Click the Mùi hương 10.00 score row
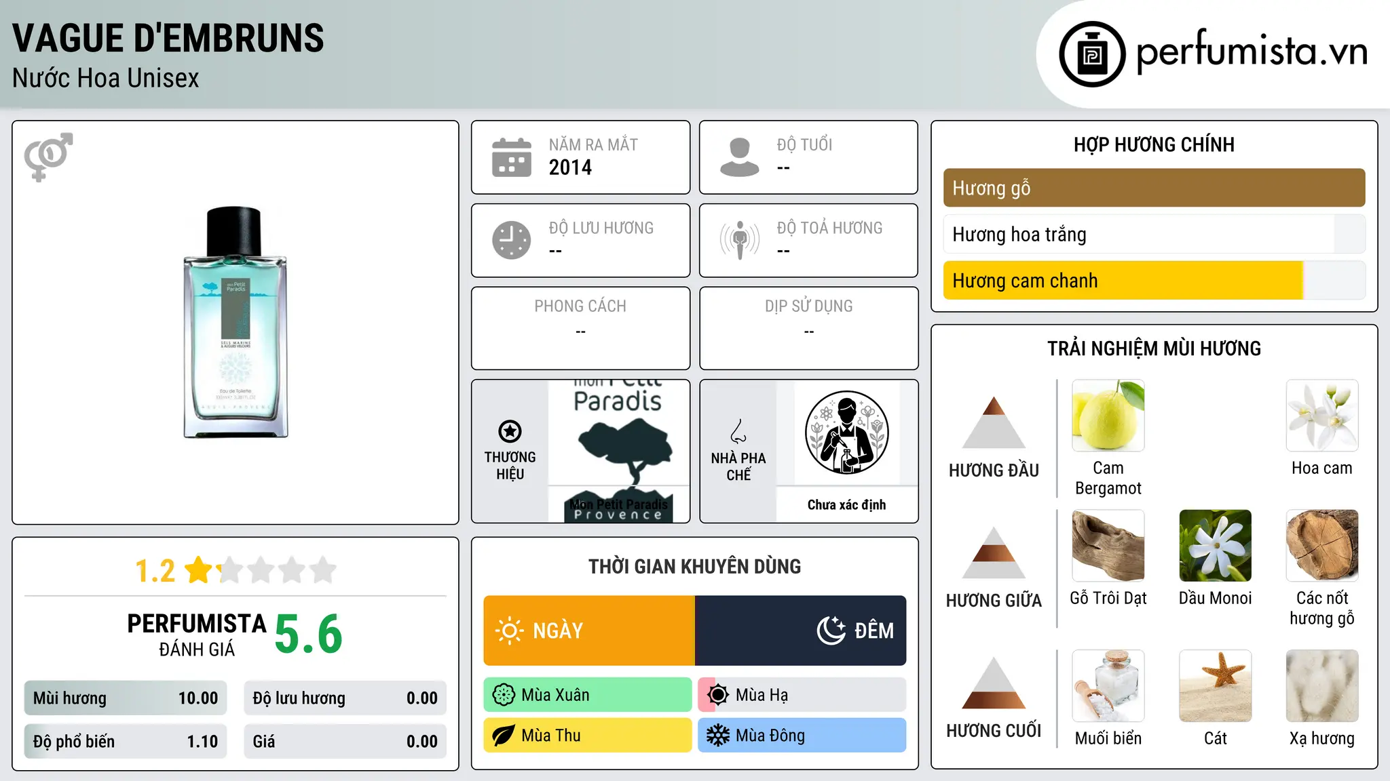Screen dimensions: 1390x781 coord(126,698)
